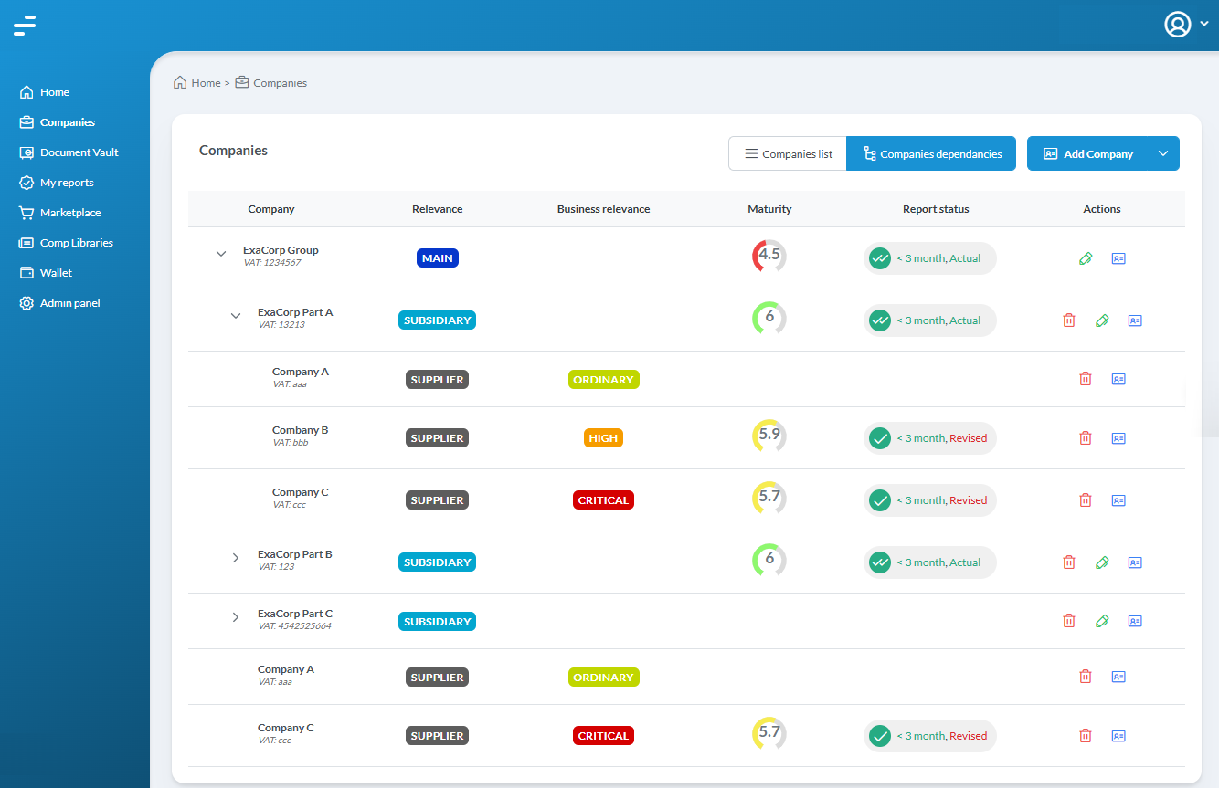The width and height of the screenshot is (1219, 788).
Task: Click the Add Company button
Action: click(1087, 153)
